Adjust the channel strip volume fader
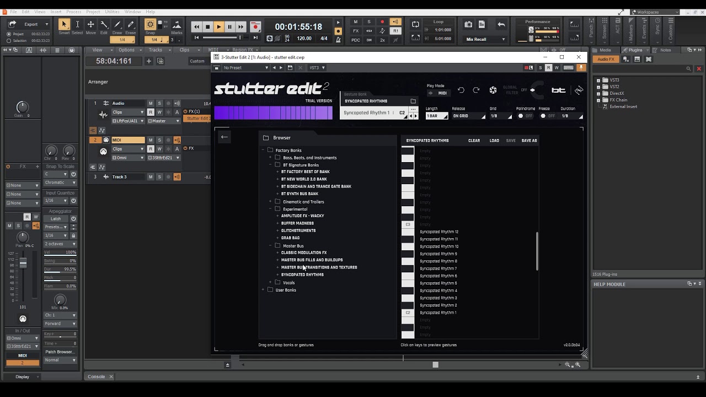This screenshot has height=397, width=706. [23, 264]
